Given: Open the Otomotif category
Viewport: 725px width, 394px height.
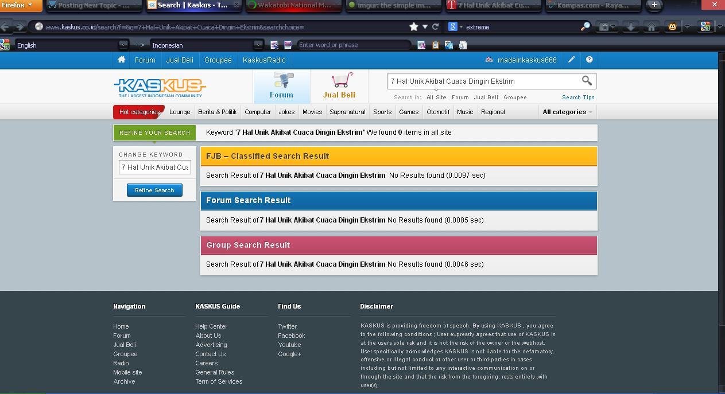Looking at the screenshot, I should [x=438, y=112].
